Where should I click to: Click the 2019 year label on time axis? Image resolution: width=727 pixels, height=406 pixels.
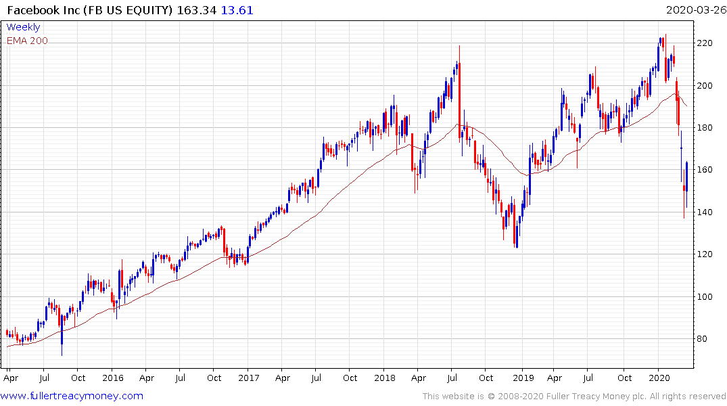coord(523,378)
